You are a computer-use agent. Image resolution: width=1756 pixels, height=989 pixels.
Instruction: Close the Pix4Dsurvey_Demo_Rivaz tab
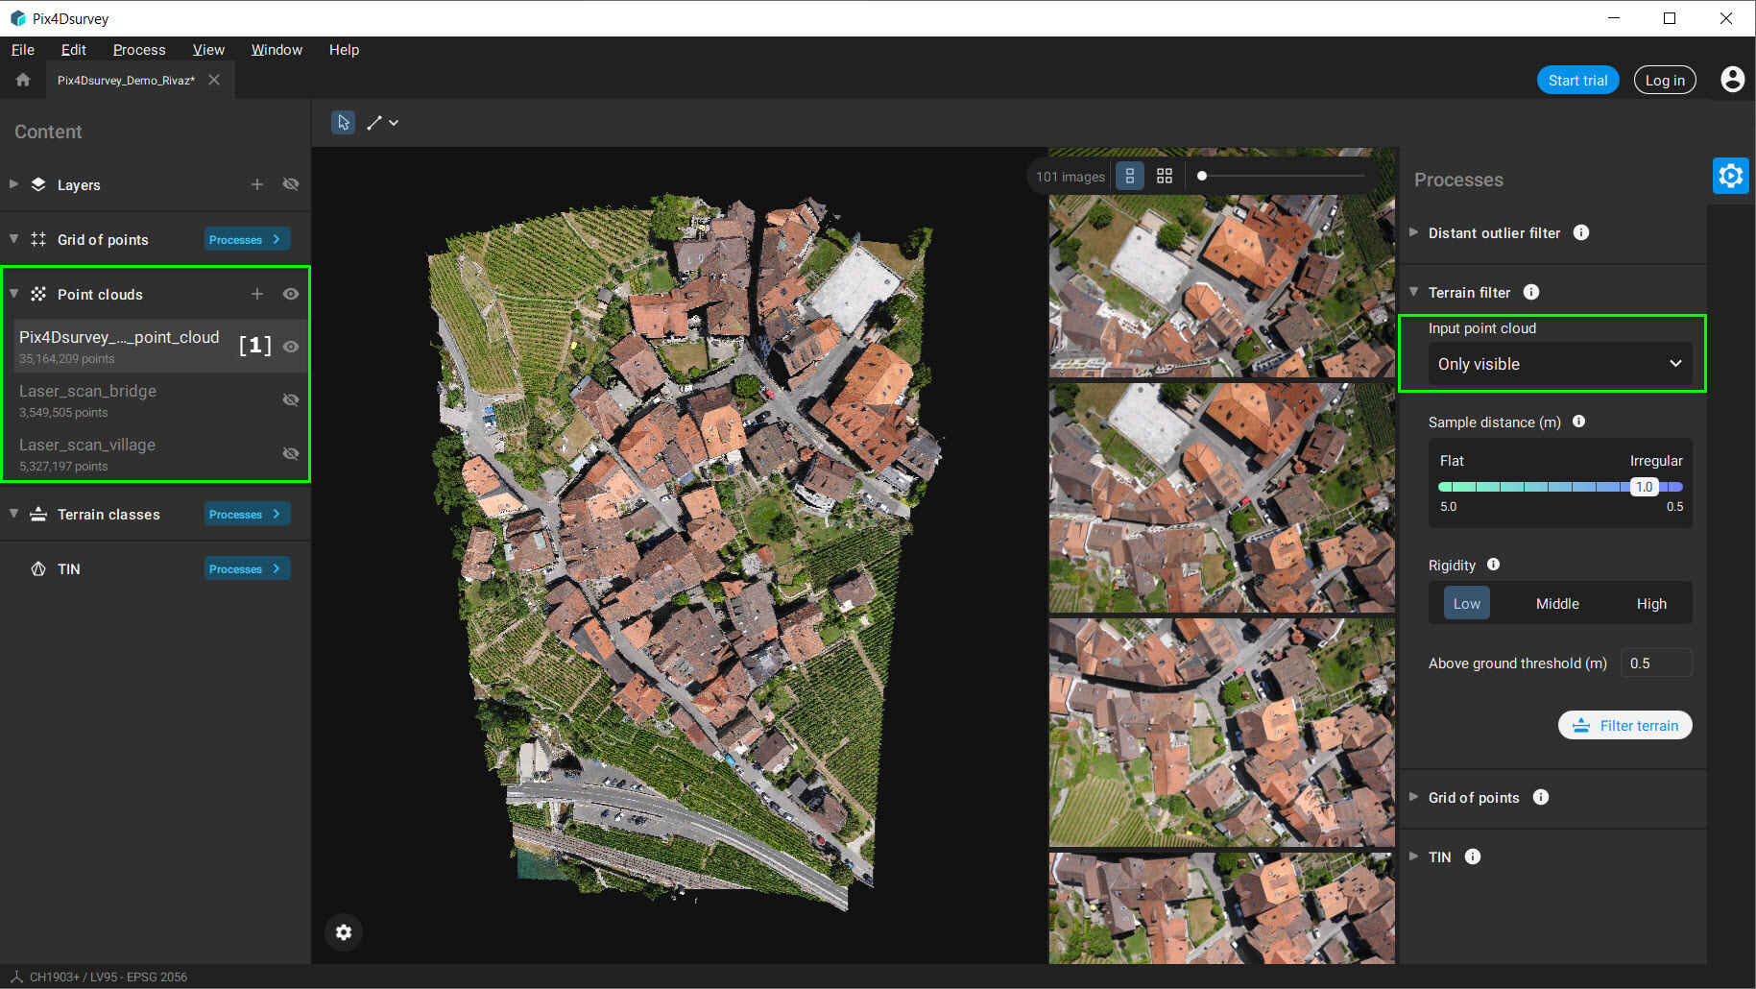[214, 80]
